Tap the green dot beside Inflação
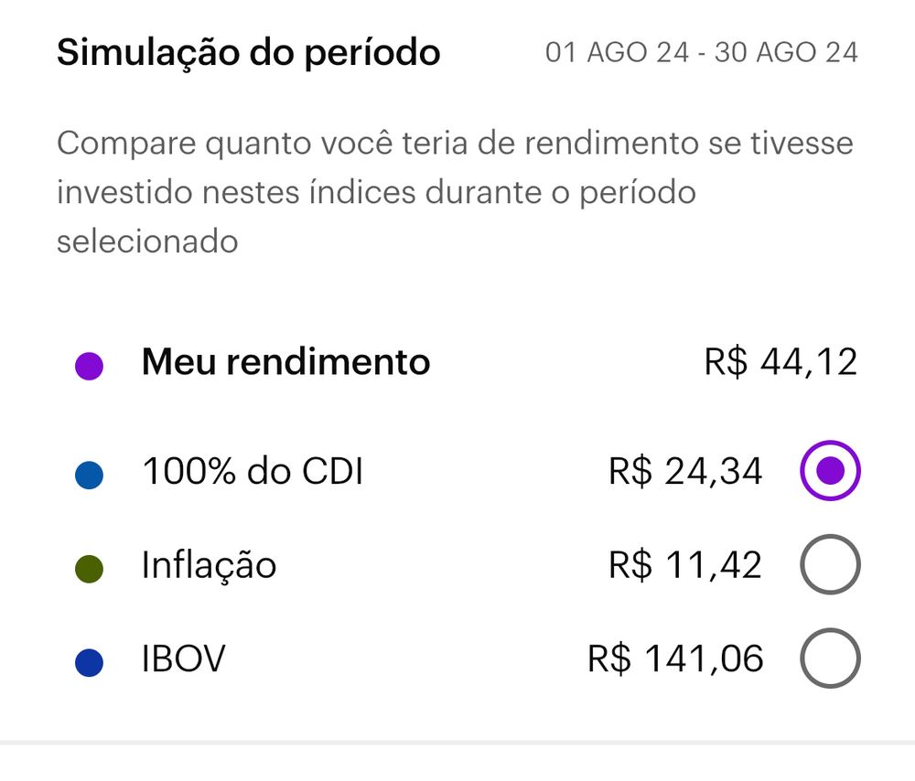 click(89, 569)
